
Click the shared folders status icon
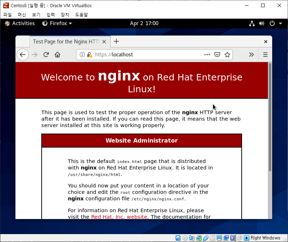pyautogui.click(x=213, y=238)
